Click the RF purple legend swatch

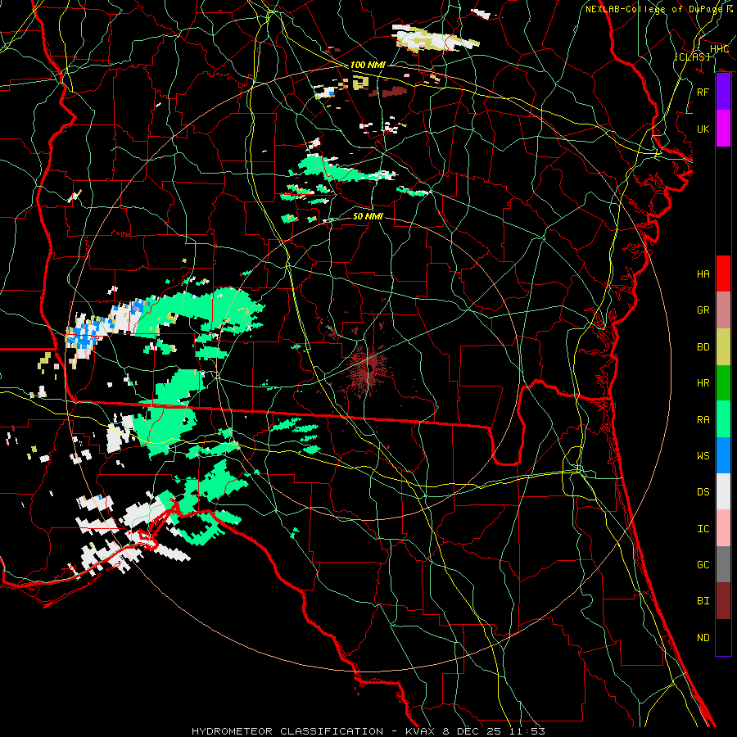(x=723, y=92)
